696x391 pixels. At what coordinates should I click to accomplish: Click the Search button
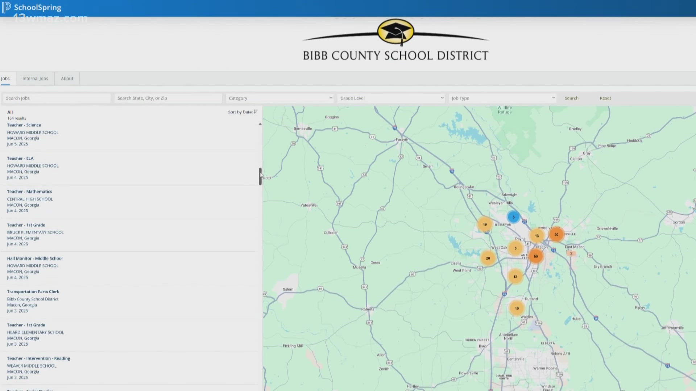pos(571,98)
